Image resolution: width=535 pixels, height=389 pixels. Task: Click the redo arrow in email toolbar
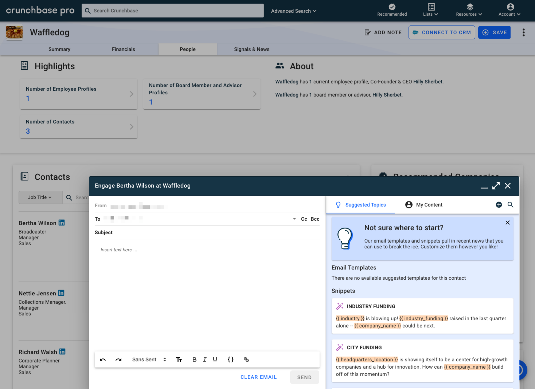118,359
